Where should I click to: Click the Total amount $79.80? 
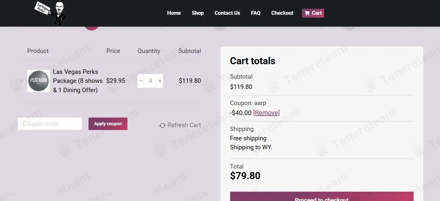[x=245, y=176]
